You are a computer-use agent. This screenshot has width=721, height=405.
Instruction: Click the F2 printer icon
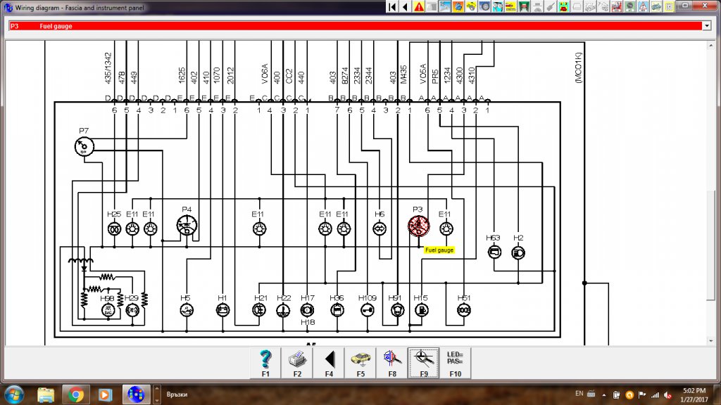coord(297,363)
